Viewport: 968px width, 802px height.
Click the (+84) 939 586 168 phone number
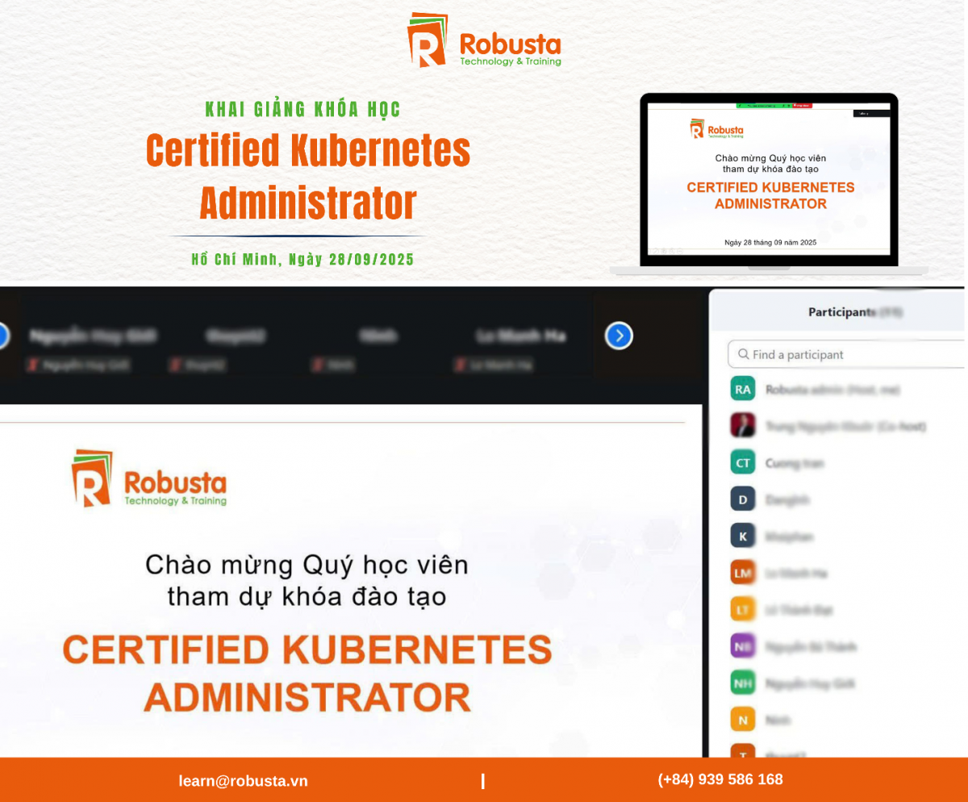720,779
